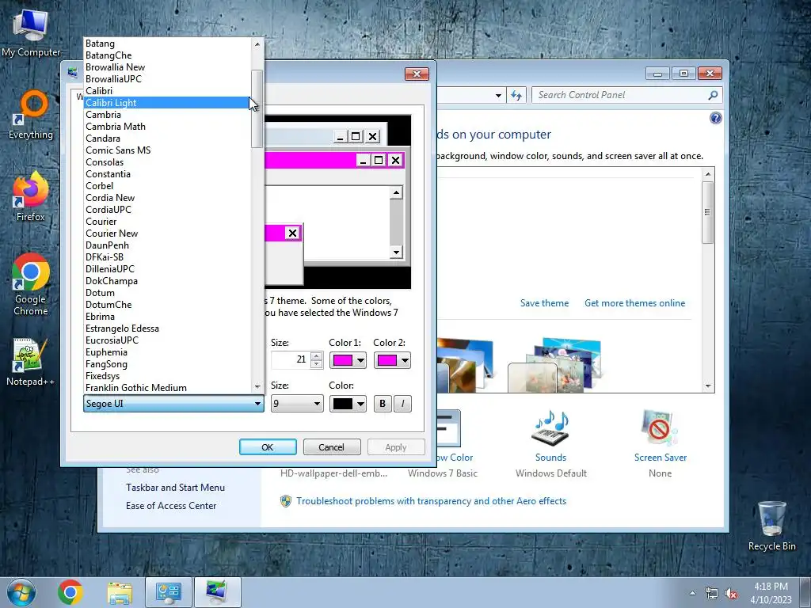Select the flowers theme thumbnail

[x=555, y=365]
